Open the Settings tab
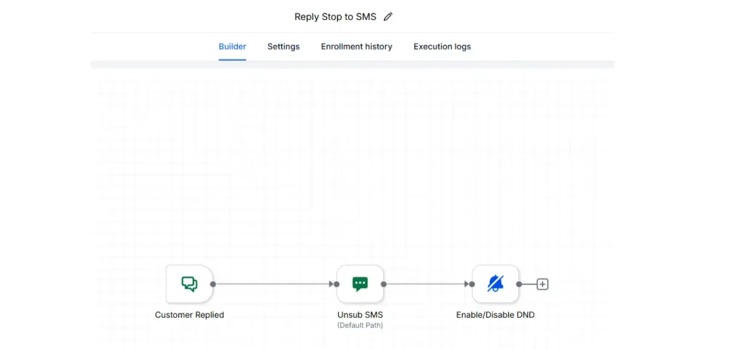This screenshot has height=350, width=745. point(284,47)
